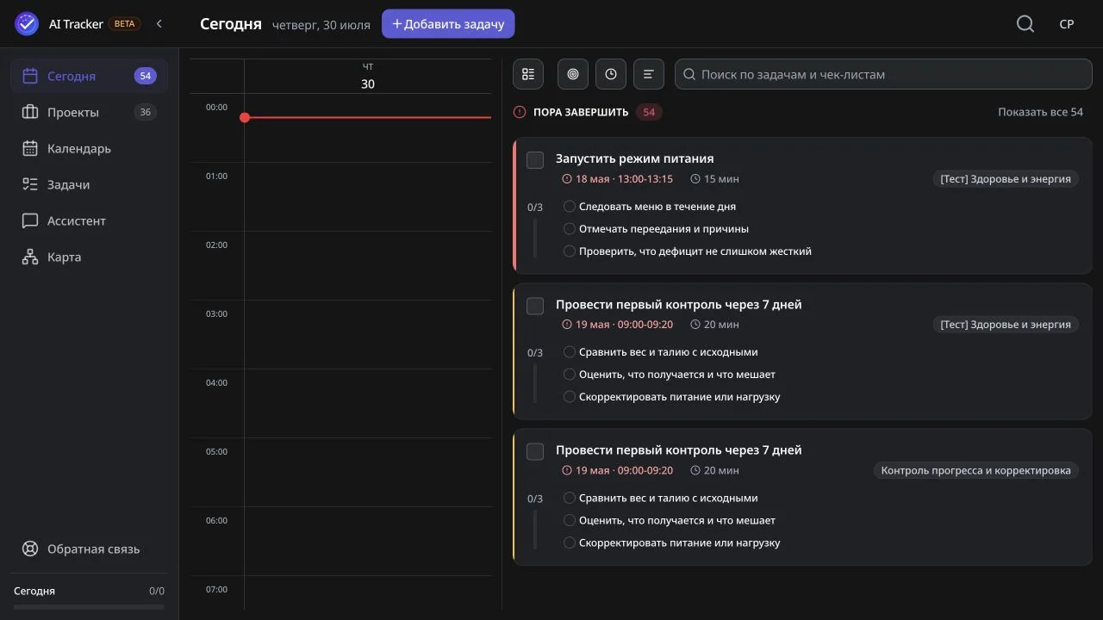This screenshot has width=1103, height=620.
Task: Click the Сегодня calendar icon in sidebar
Action: [x=30, y=76]
